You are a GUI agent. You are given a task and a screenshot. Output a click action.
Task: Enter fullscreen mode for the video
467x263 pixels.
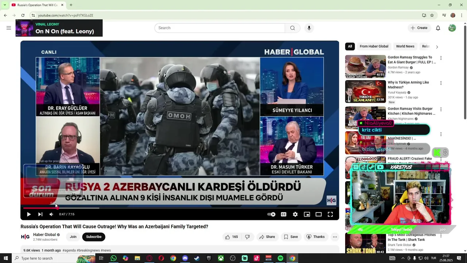[x=330, y=214]
